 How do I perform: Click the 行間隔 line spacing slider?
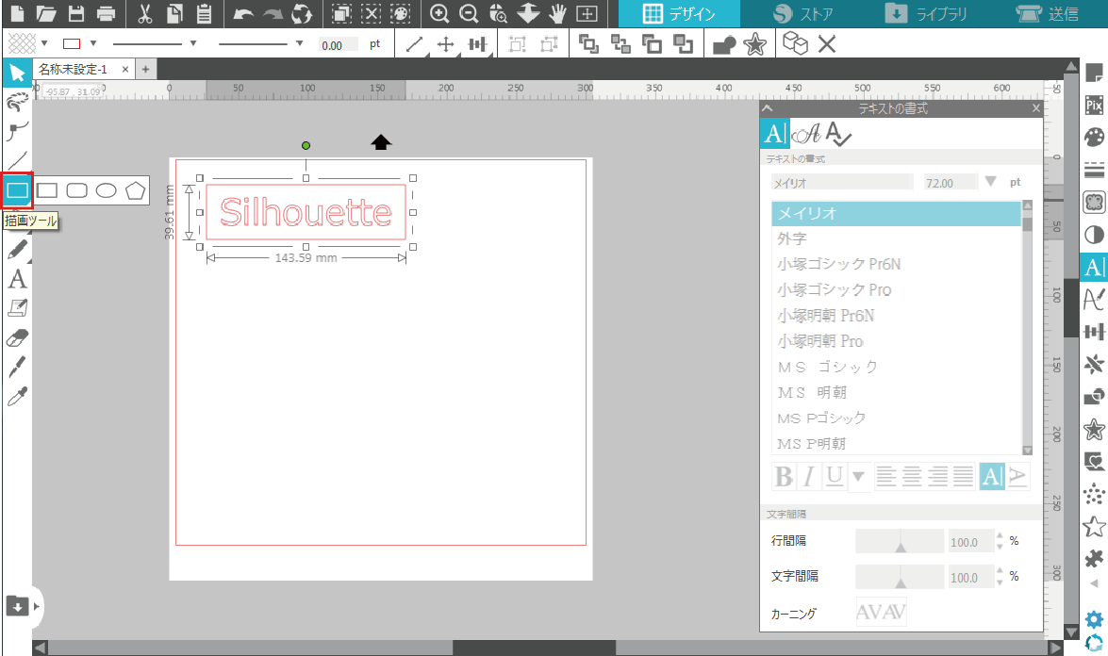(x=900, y=541)
